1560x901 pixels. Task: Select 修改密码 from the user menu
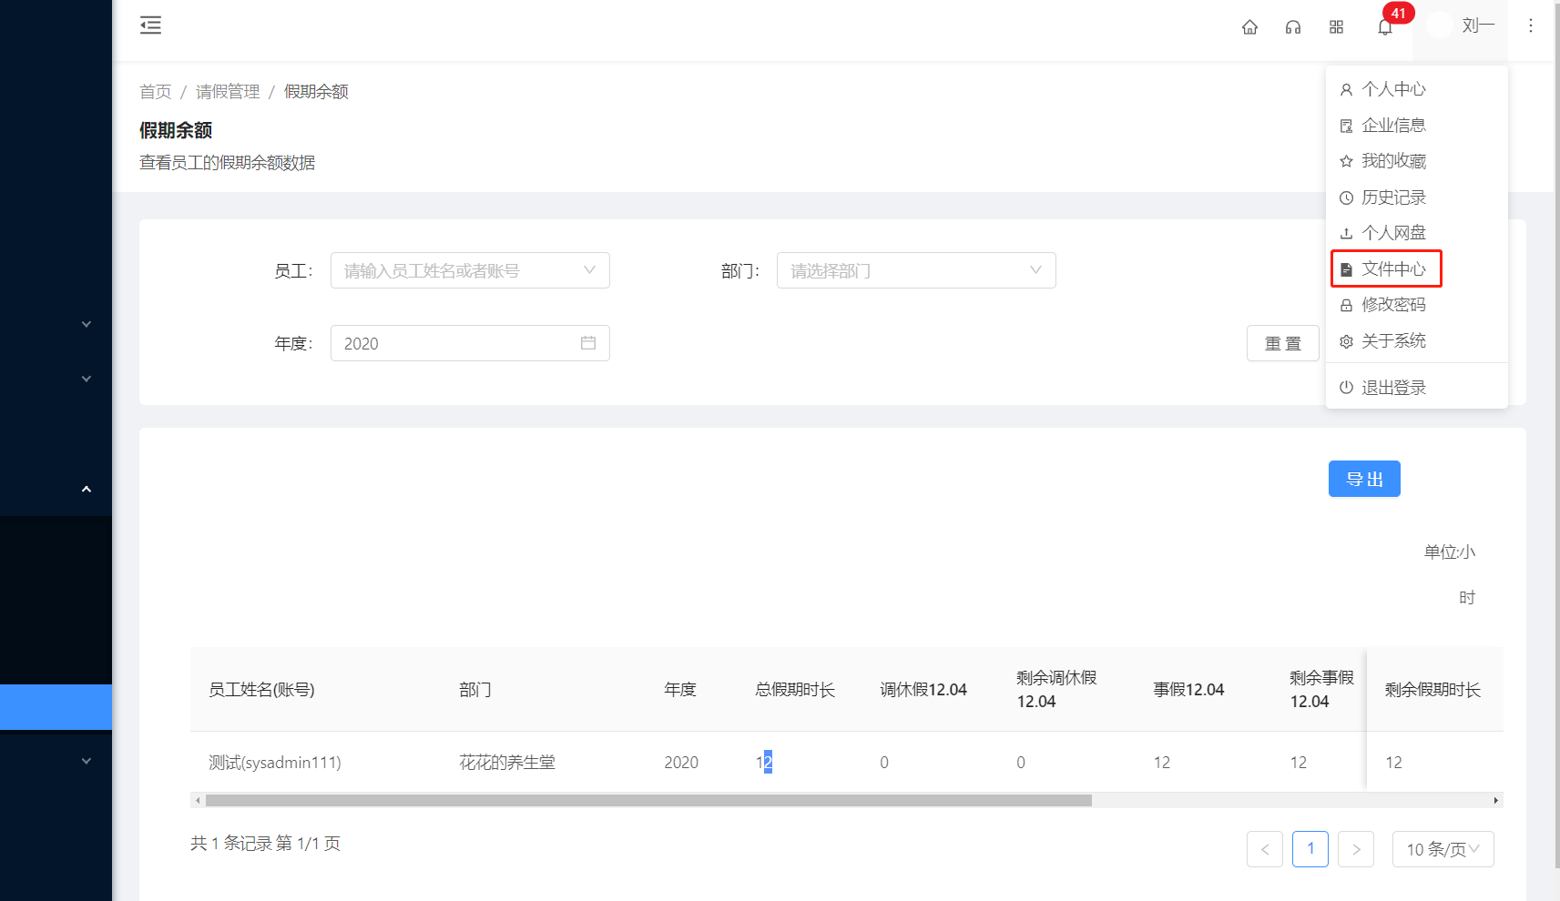(x=1417, y=305)
